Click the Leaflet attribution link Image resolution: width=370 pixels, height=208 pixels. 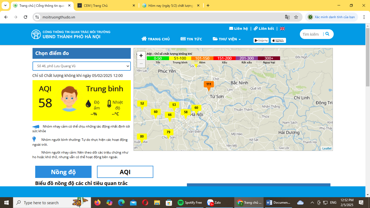click(327, 148)
